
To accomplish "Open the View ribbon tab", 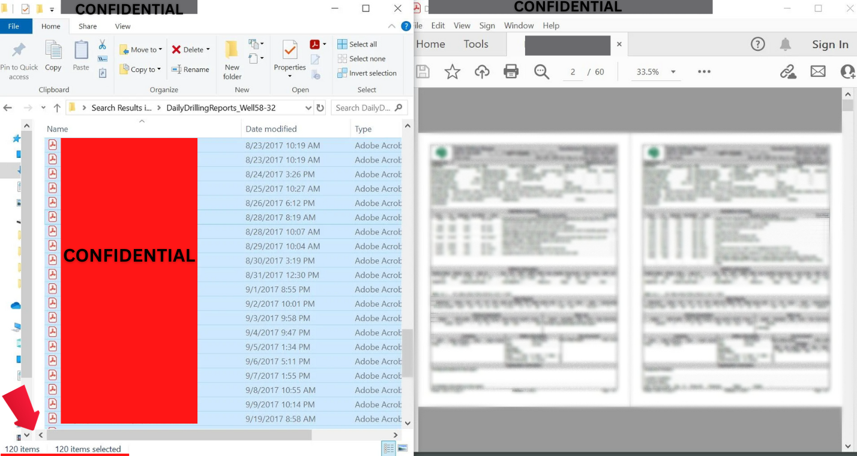I will (x=123, y=26).
